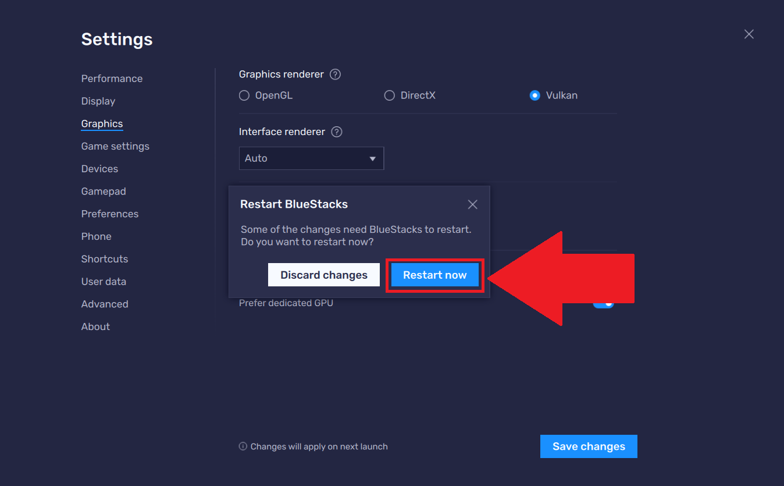Image resolution: width=784 pixels, height=486 pixels.
Task: Open the Devices settings tab
Action: [99, 169]
